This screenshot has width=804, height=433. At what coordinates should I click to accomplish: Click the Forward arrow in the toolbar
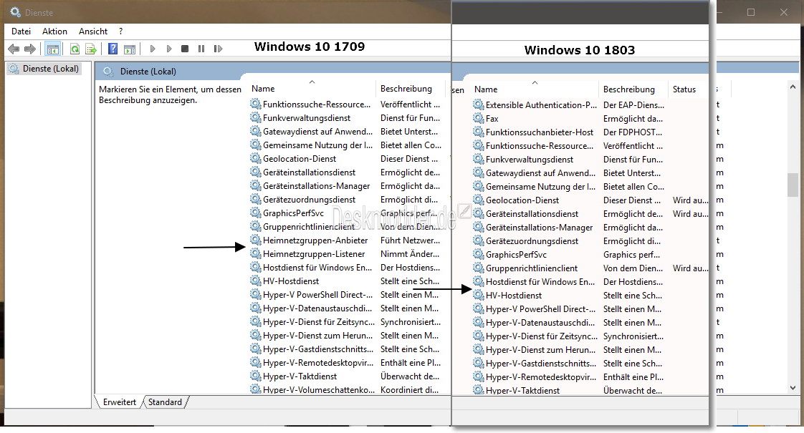(x=30, y=49)
